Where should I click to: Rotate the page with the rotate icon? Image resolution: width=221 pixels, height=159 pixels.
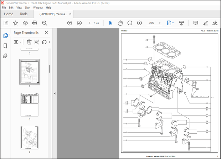(x=44, y=42)
